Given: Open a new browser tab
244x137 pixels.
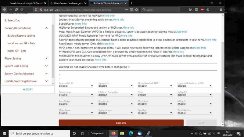Looking at the screenshot, I should pyautogui.click(x=131, y=3).
